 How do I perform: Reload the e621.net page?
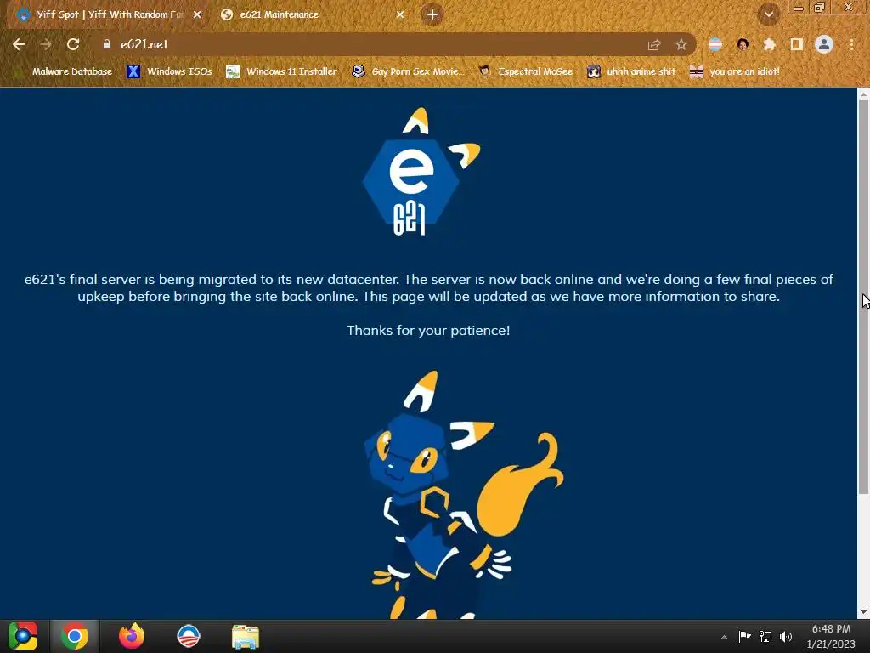[73, 44]
